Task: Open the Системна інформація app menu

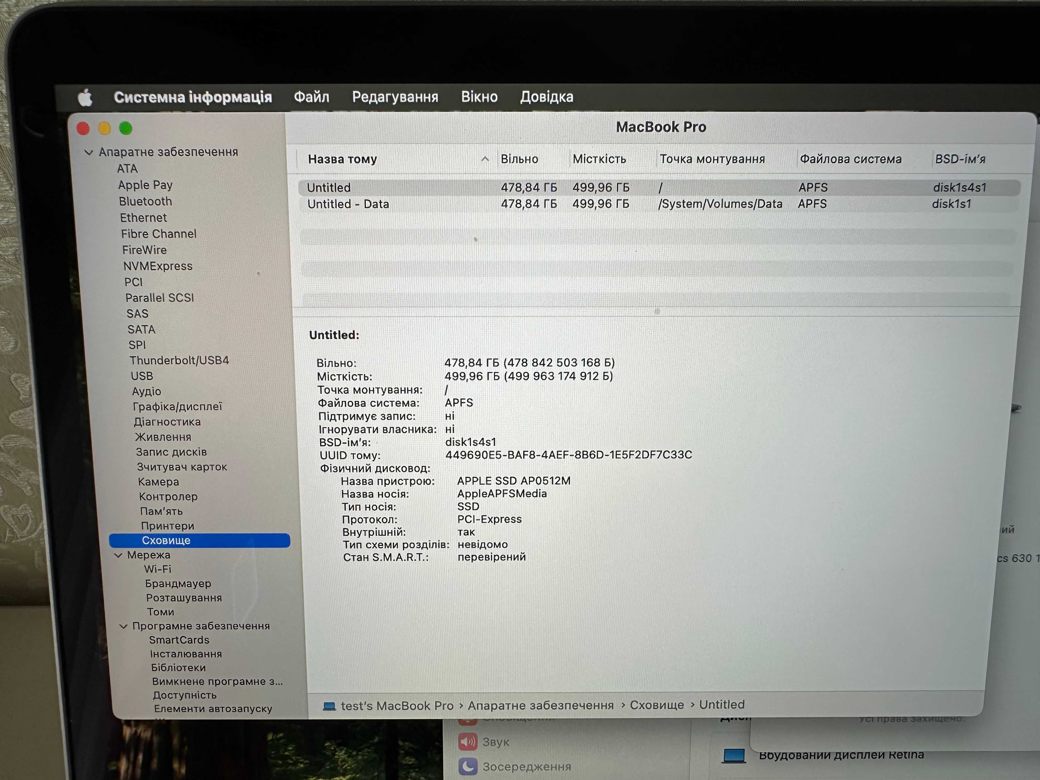Action: pos(193,97)
